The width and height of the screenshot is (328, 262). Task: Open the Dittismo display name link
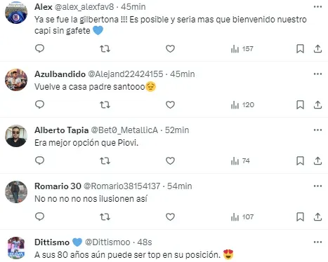pyautogui.click(x=52, y=242)
